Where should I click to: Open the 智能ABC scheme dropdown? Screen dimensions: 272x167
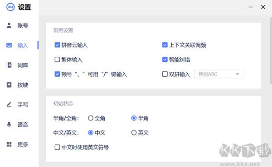tap(219, 74)
